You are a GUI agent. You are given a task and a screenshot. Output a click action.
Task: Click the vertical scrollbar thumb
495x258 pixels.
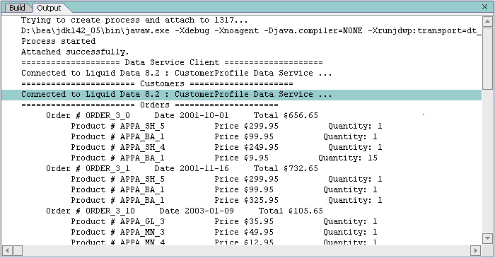click(487, 58)
